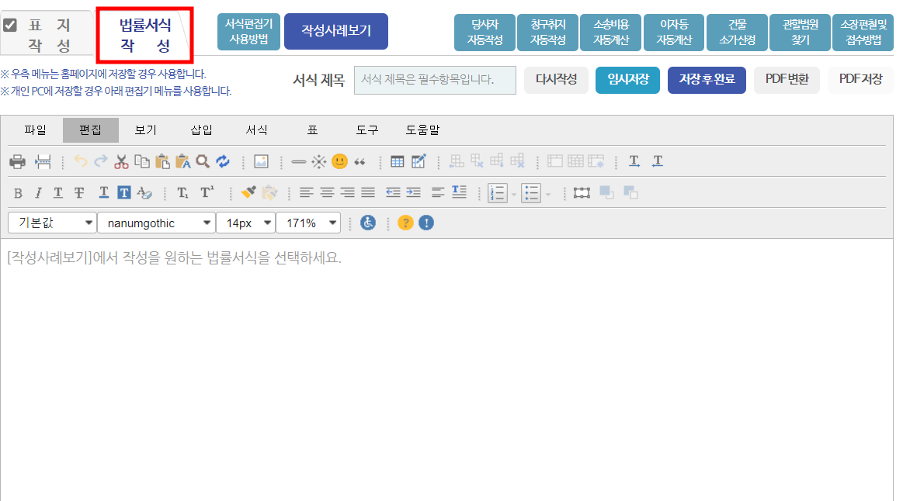Cut selected text with the scissors icon
Viewport: 910px width, 501px height.
(x=120, y=161)
